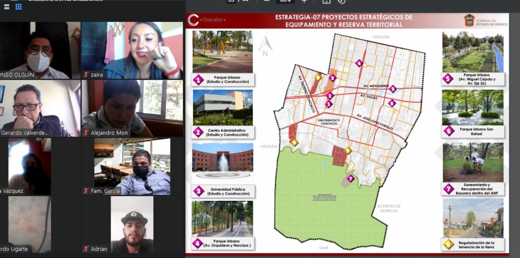Click Adrian's muted microphone icon
Image resolution: width=520 pixels, height=258 pixels.
click(86, 249)
